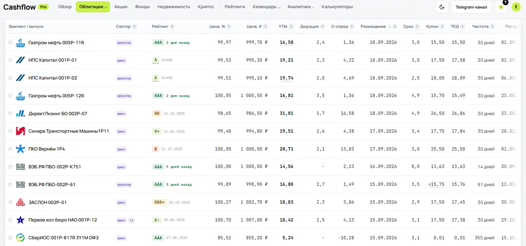526x246 pixels.
Task: Show help icon for Купон column
Action: coord(442,27)
